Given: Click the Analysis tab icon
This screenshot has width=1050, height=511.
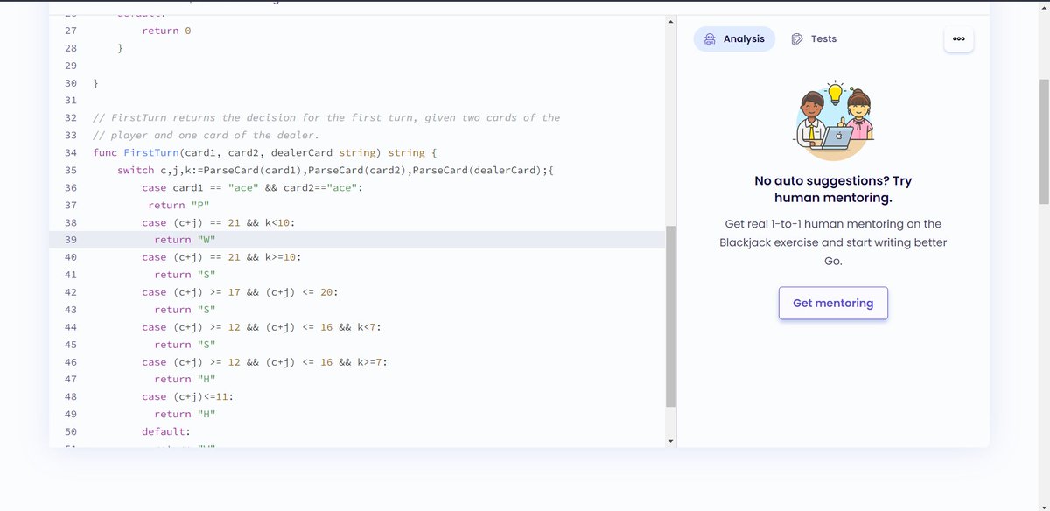Looking at the screenshot, I should (x=708, y=38).
